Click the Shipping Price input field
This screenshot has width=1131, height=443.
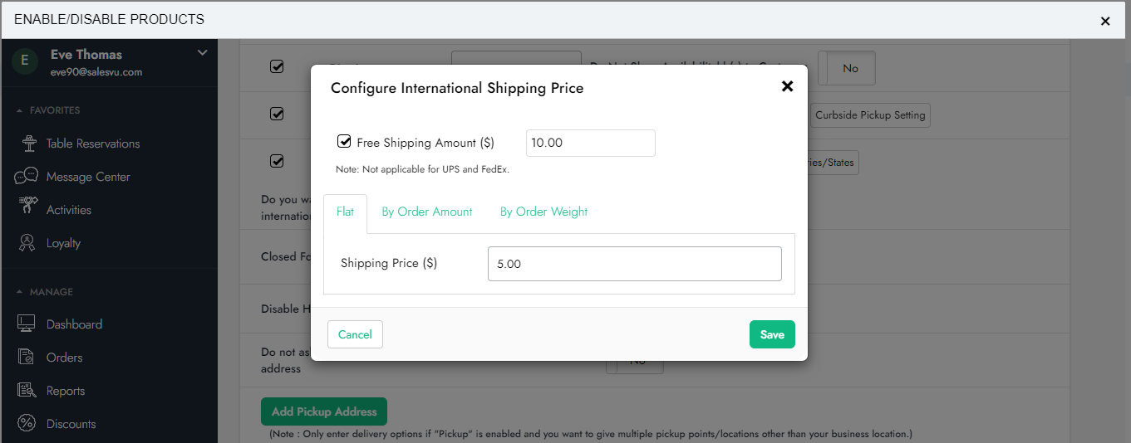click(634, 264)
